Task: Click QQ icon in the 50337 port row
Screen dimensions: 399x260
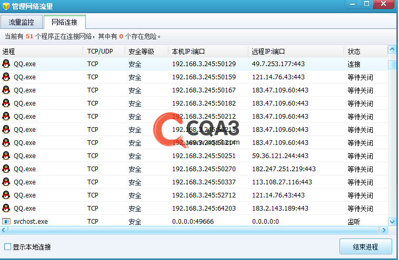Action: pyautogui.click(x=6, y=182)
